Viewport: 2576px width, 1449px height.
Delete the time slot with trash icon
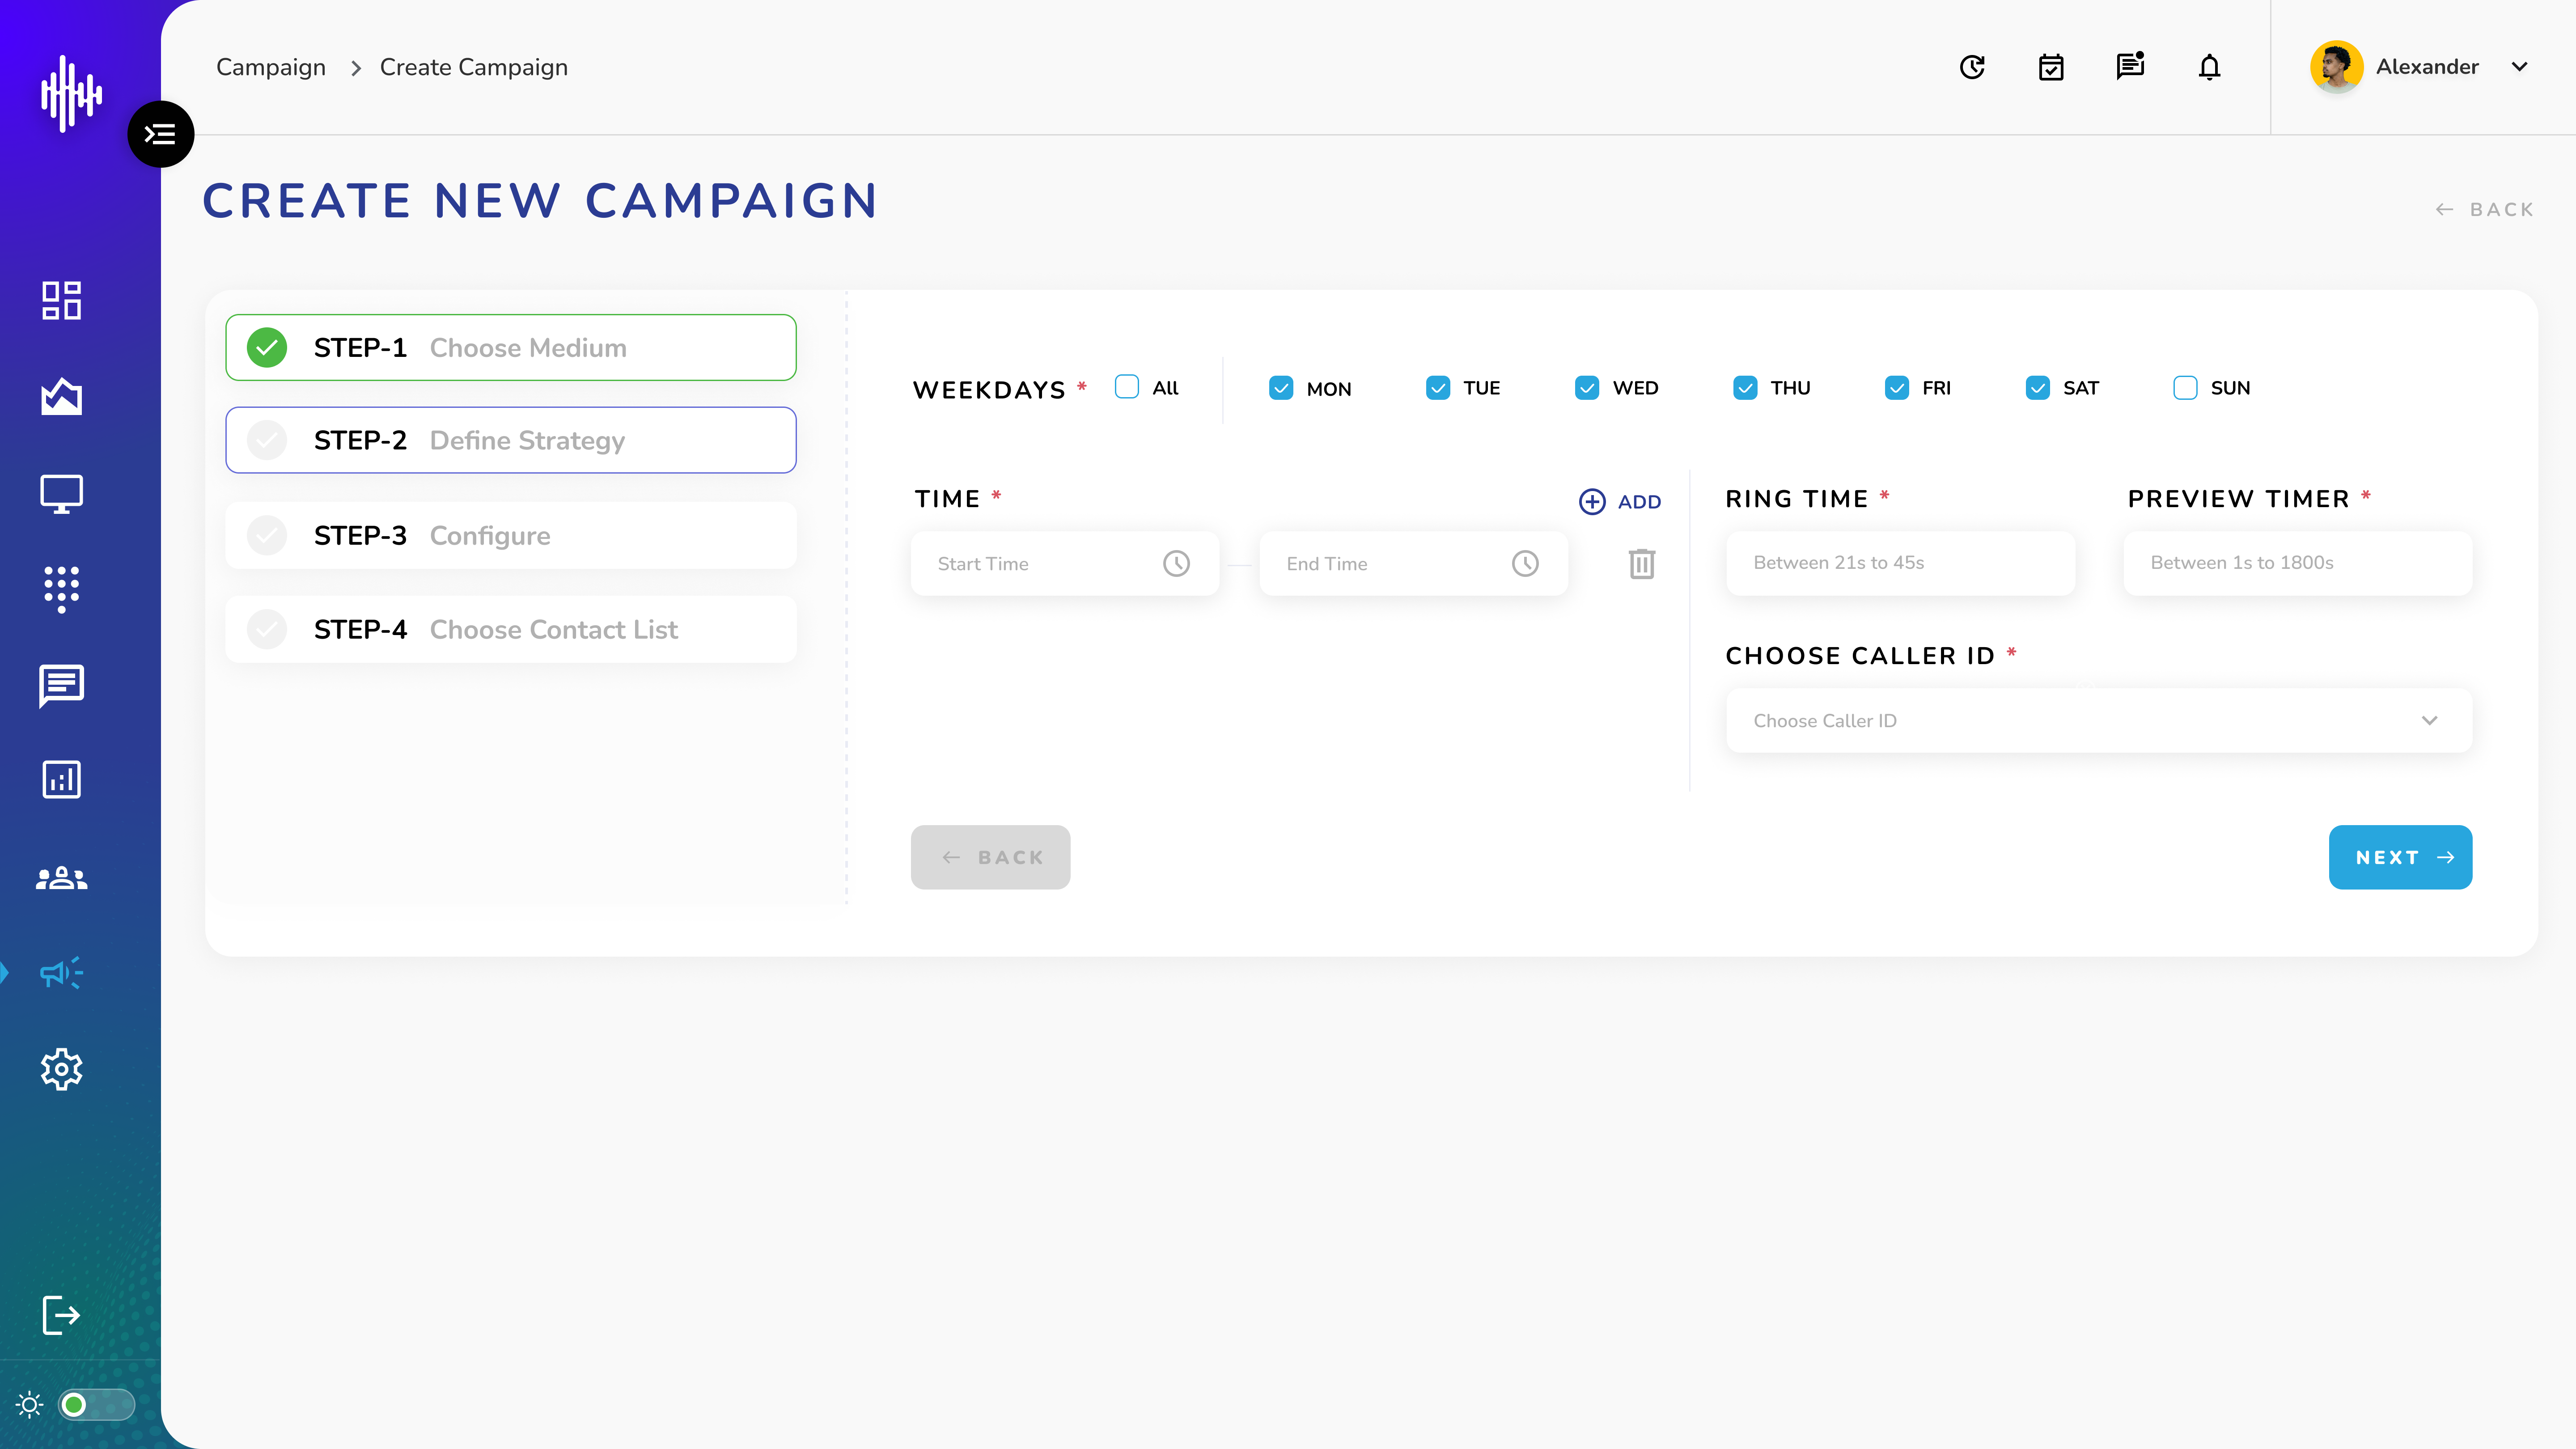click(x=1642, y=564)
